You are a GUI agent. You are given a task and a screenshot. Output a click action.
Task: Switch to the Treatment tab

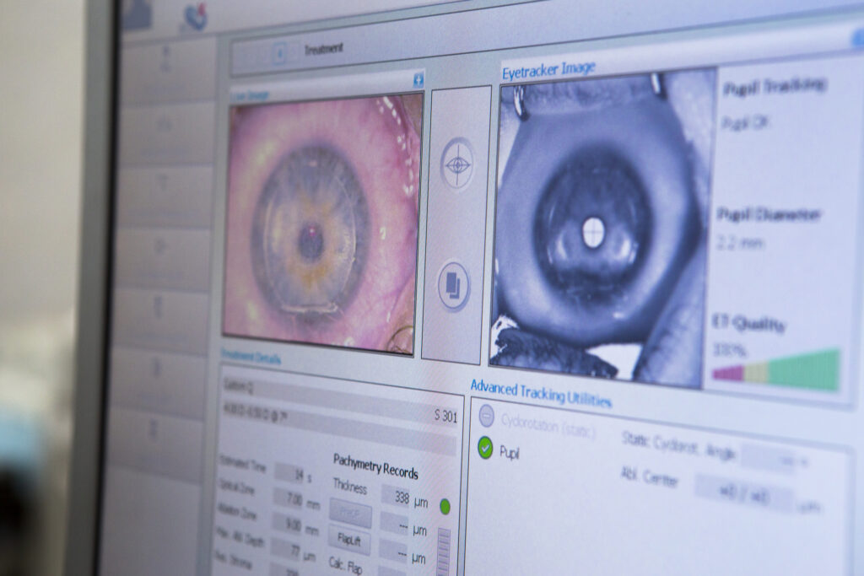click(323, 49)
